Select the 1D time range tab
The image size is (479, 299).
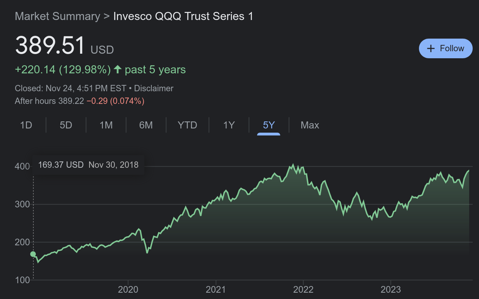click(x=26, y=125)
